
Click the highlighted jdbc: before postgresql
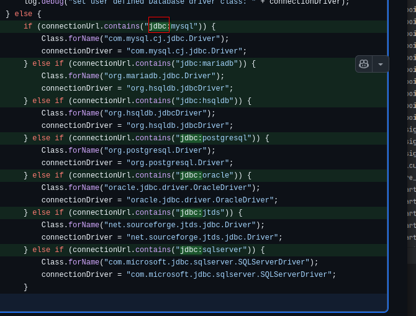point(189,138)
